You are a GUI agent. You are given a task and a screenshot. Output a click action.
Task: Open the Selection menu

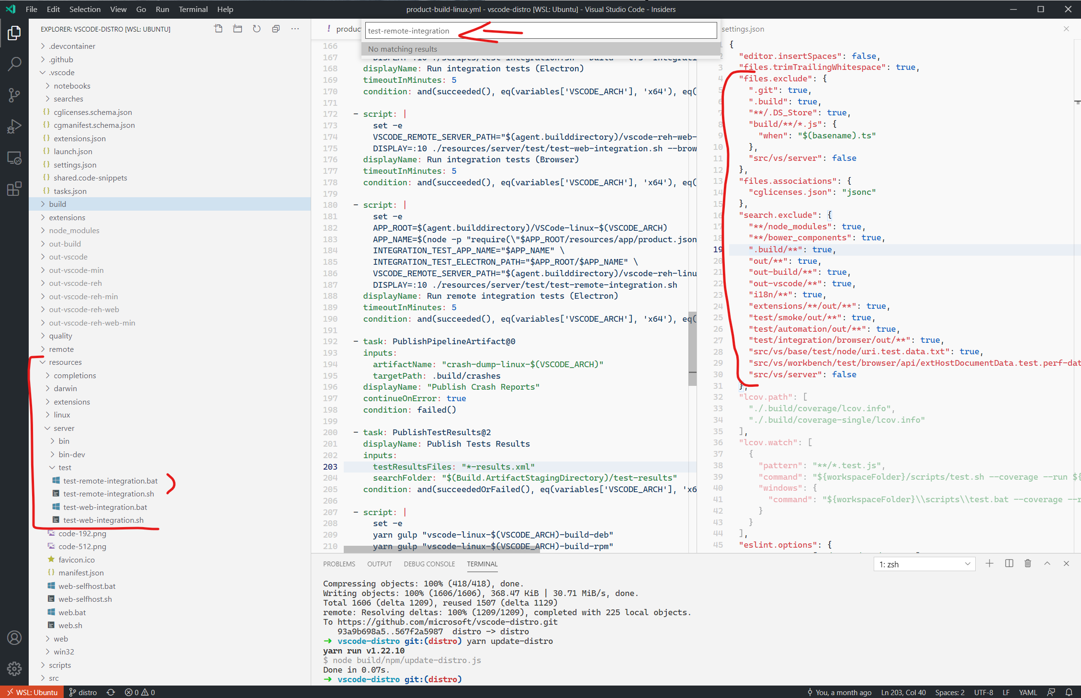coord(85,9)
